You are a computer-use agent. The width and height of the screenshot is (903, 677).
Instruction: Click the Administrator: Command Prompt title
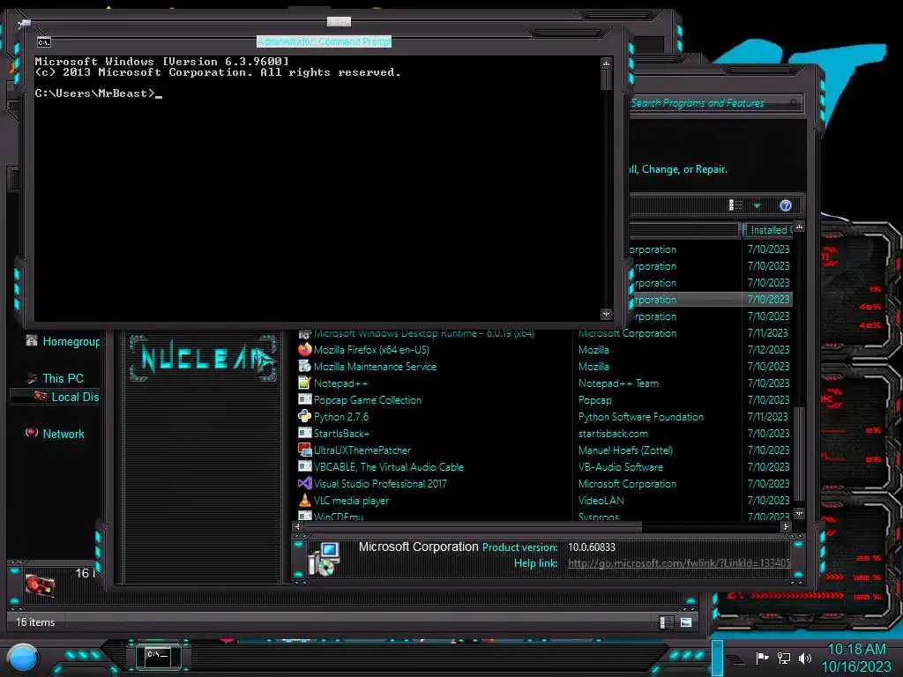click(324, 41)
